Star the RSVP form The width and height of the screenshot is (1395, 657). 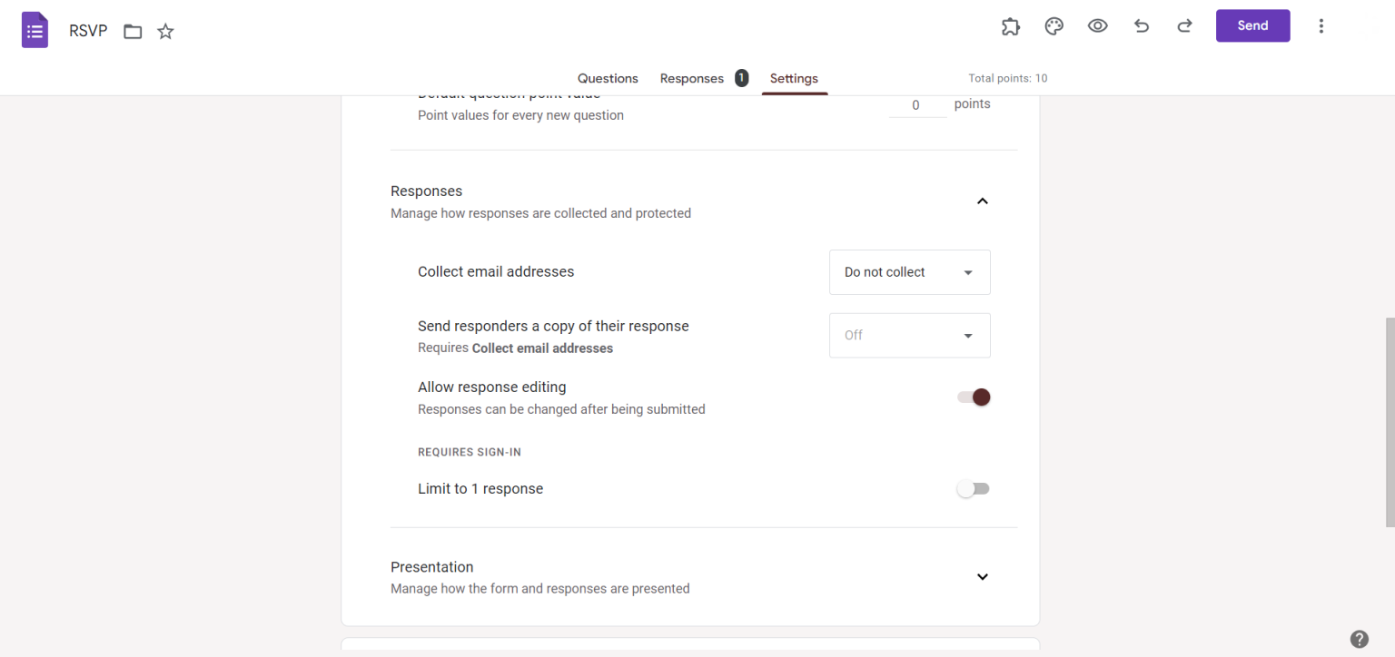[165, 32]
